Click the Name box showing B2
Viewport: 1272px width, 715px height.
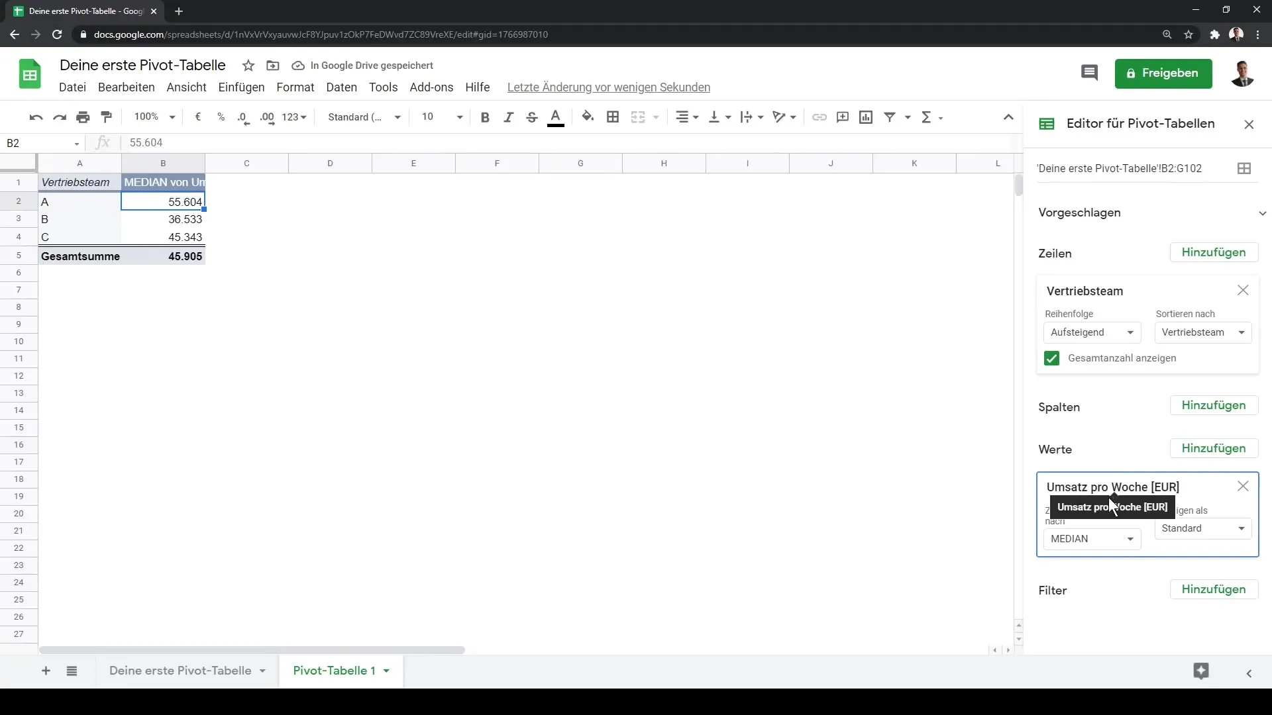click(x=43, y=143)
